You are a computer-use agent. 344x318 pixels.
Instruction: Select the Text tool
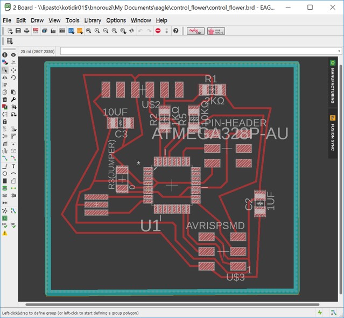13,166
